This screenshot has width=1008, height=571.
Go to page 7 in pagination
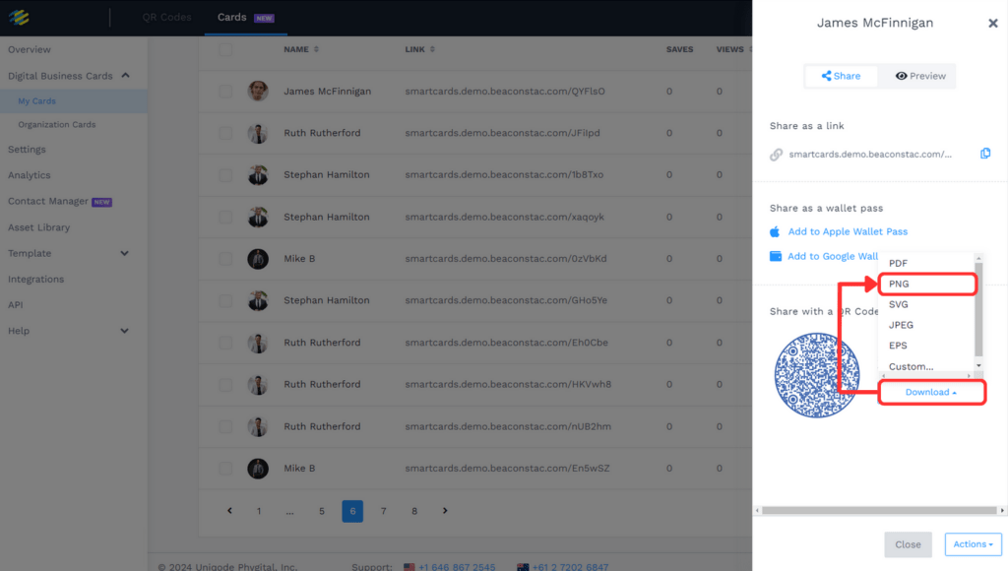(383, 511)
